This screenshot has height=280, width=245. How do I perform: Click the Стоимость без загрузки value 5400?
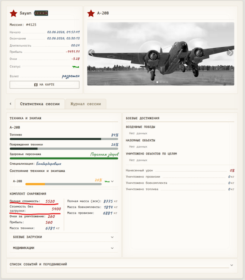[x=56, y=209]
